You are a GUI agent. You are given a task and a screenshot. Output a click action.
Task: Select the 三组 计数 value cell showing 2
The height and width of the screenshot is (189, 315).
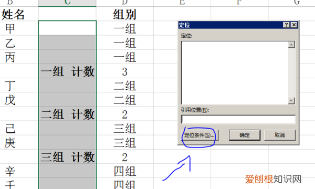(x=125, y=156)
